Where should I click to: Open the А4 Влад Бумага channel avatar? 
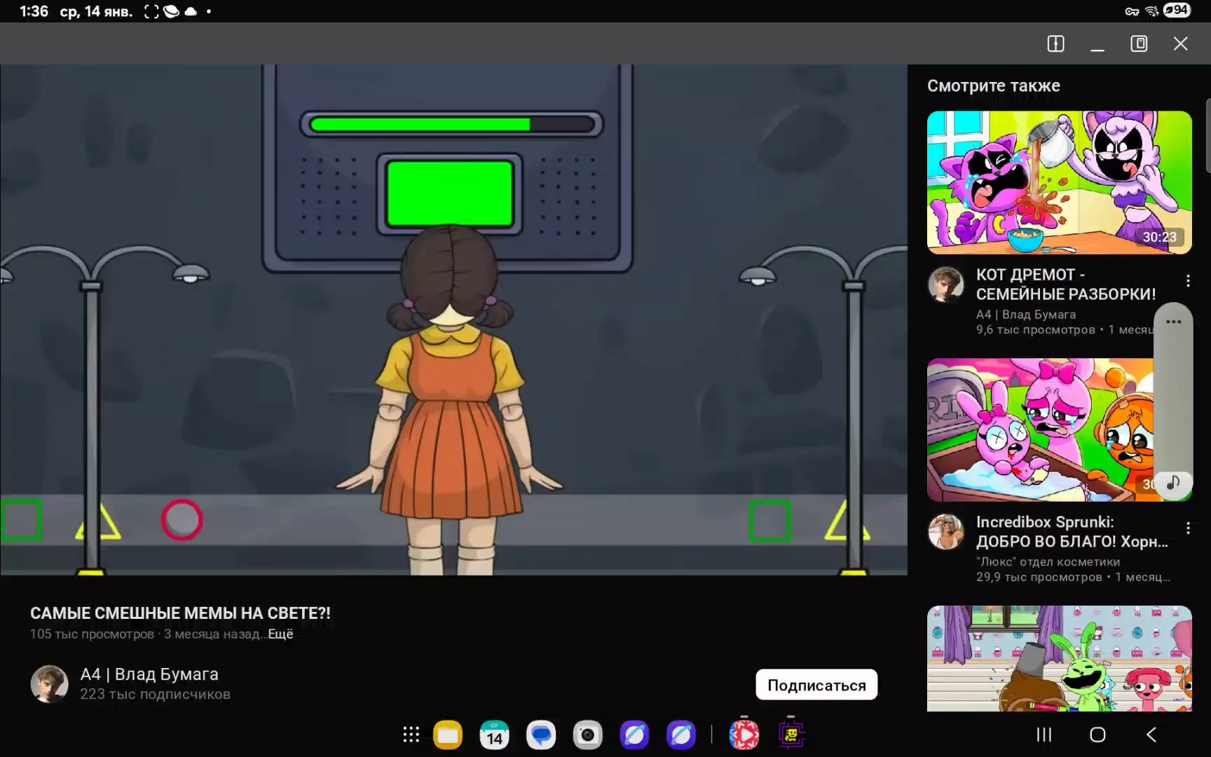[49, 684]
